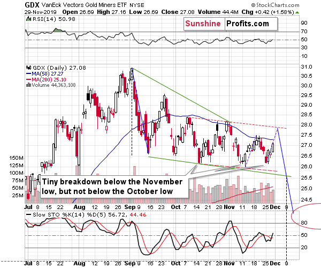Click the 29-Nov-2019 date label
Image resolution: width=321 pixels, height=268 pixels.
pos(41,12)
